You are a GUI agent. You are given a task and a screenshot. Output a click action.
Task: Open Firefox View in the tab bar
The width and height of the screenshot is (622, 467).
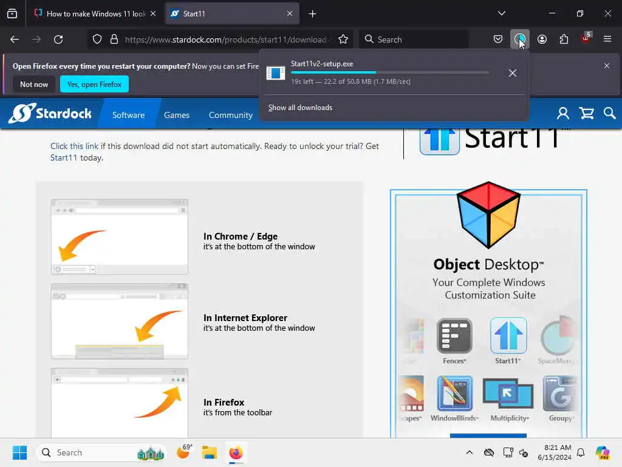(x=12, y=14)
